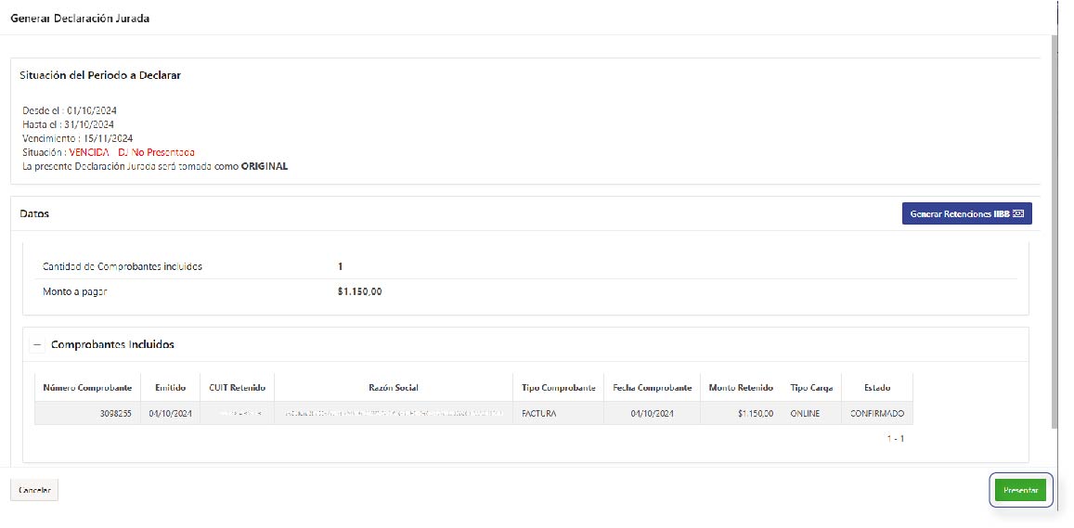Click Generar Retenciones IIBB button
Screen dimensions: 1074x528
point(966,213)
